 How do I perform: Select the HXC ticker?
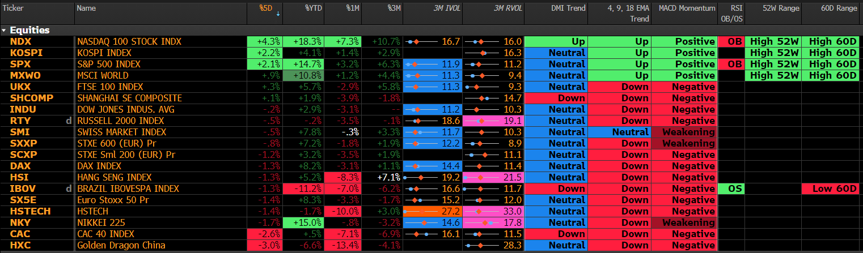click(20, 245)
